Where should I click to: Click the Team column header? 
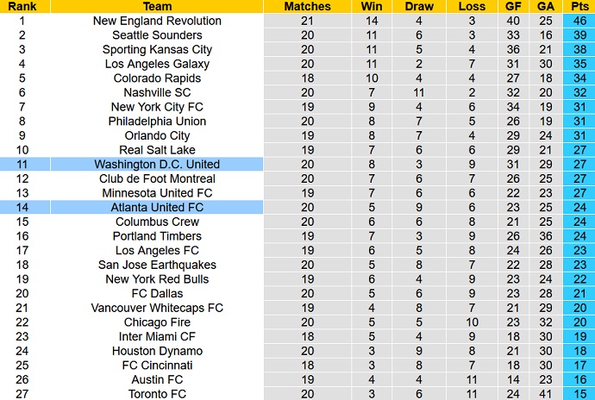coord(156,6)
